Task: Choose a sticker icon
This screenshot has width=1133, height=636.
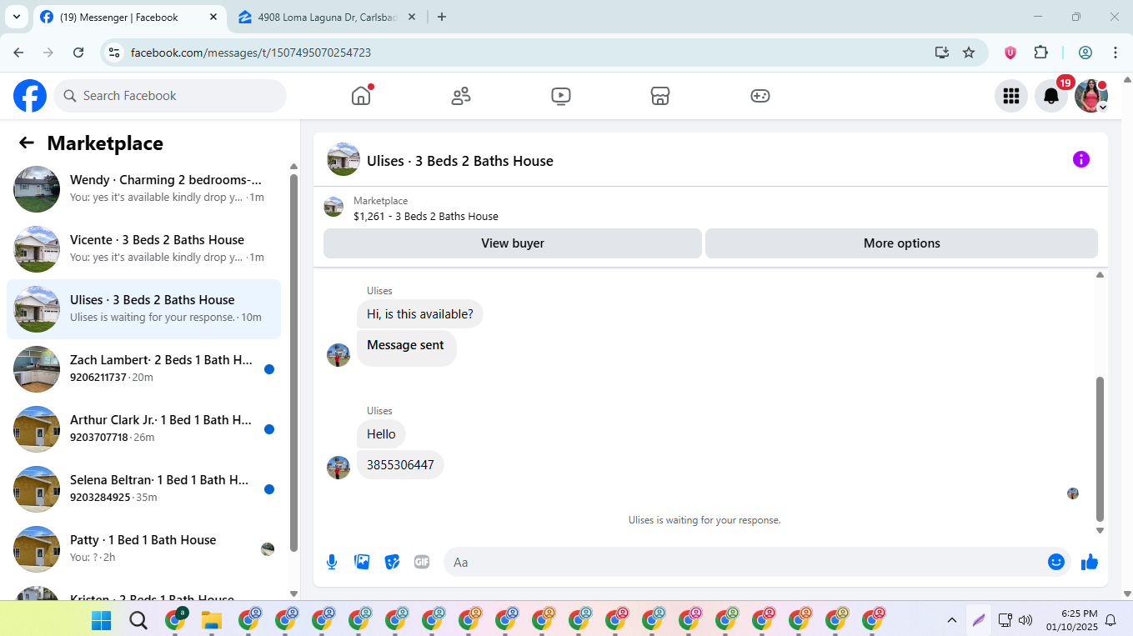Action: click(392, 562)
